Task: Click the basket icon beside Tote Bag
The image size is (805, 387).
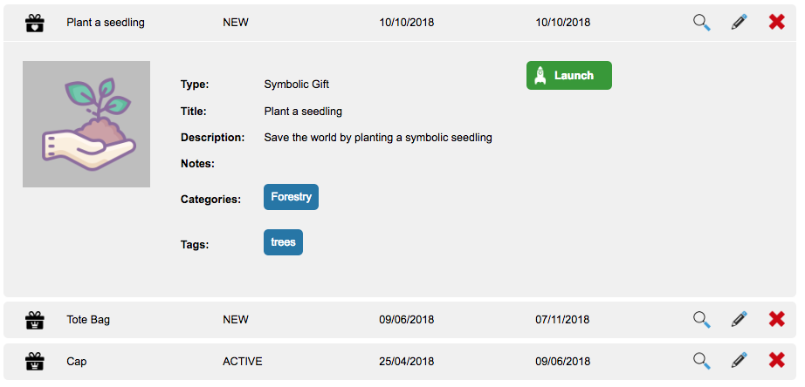Action: (34, 320)
